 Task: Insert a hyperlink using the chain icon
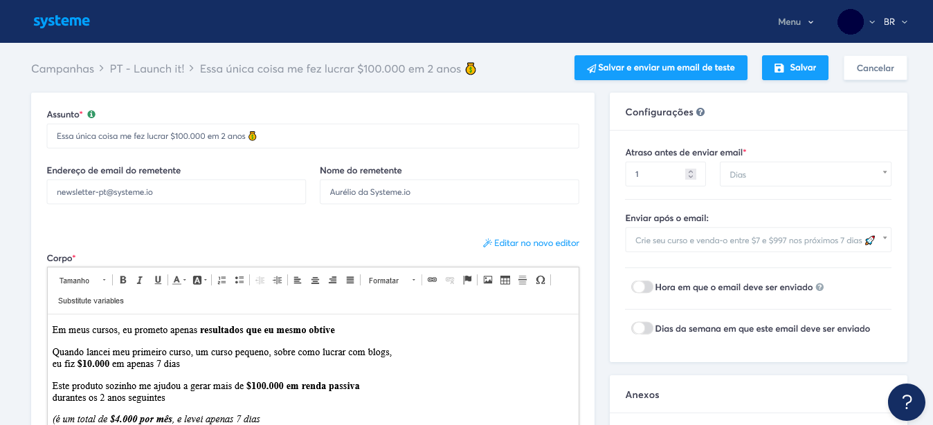(431, 280)
